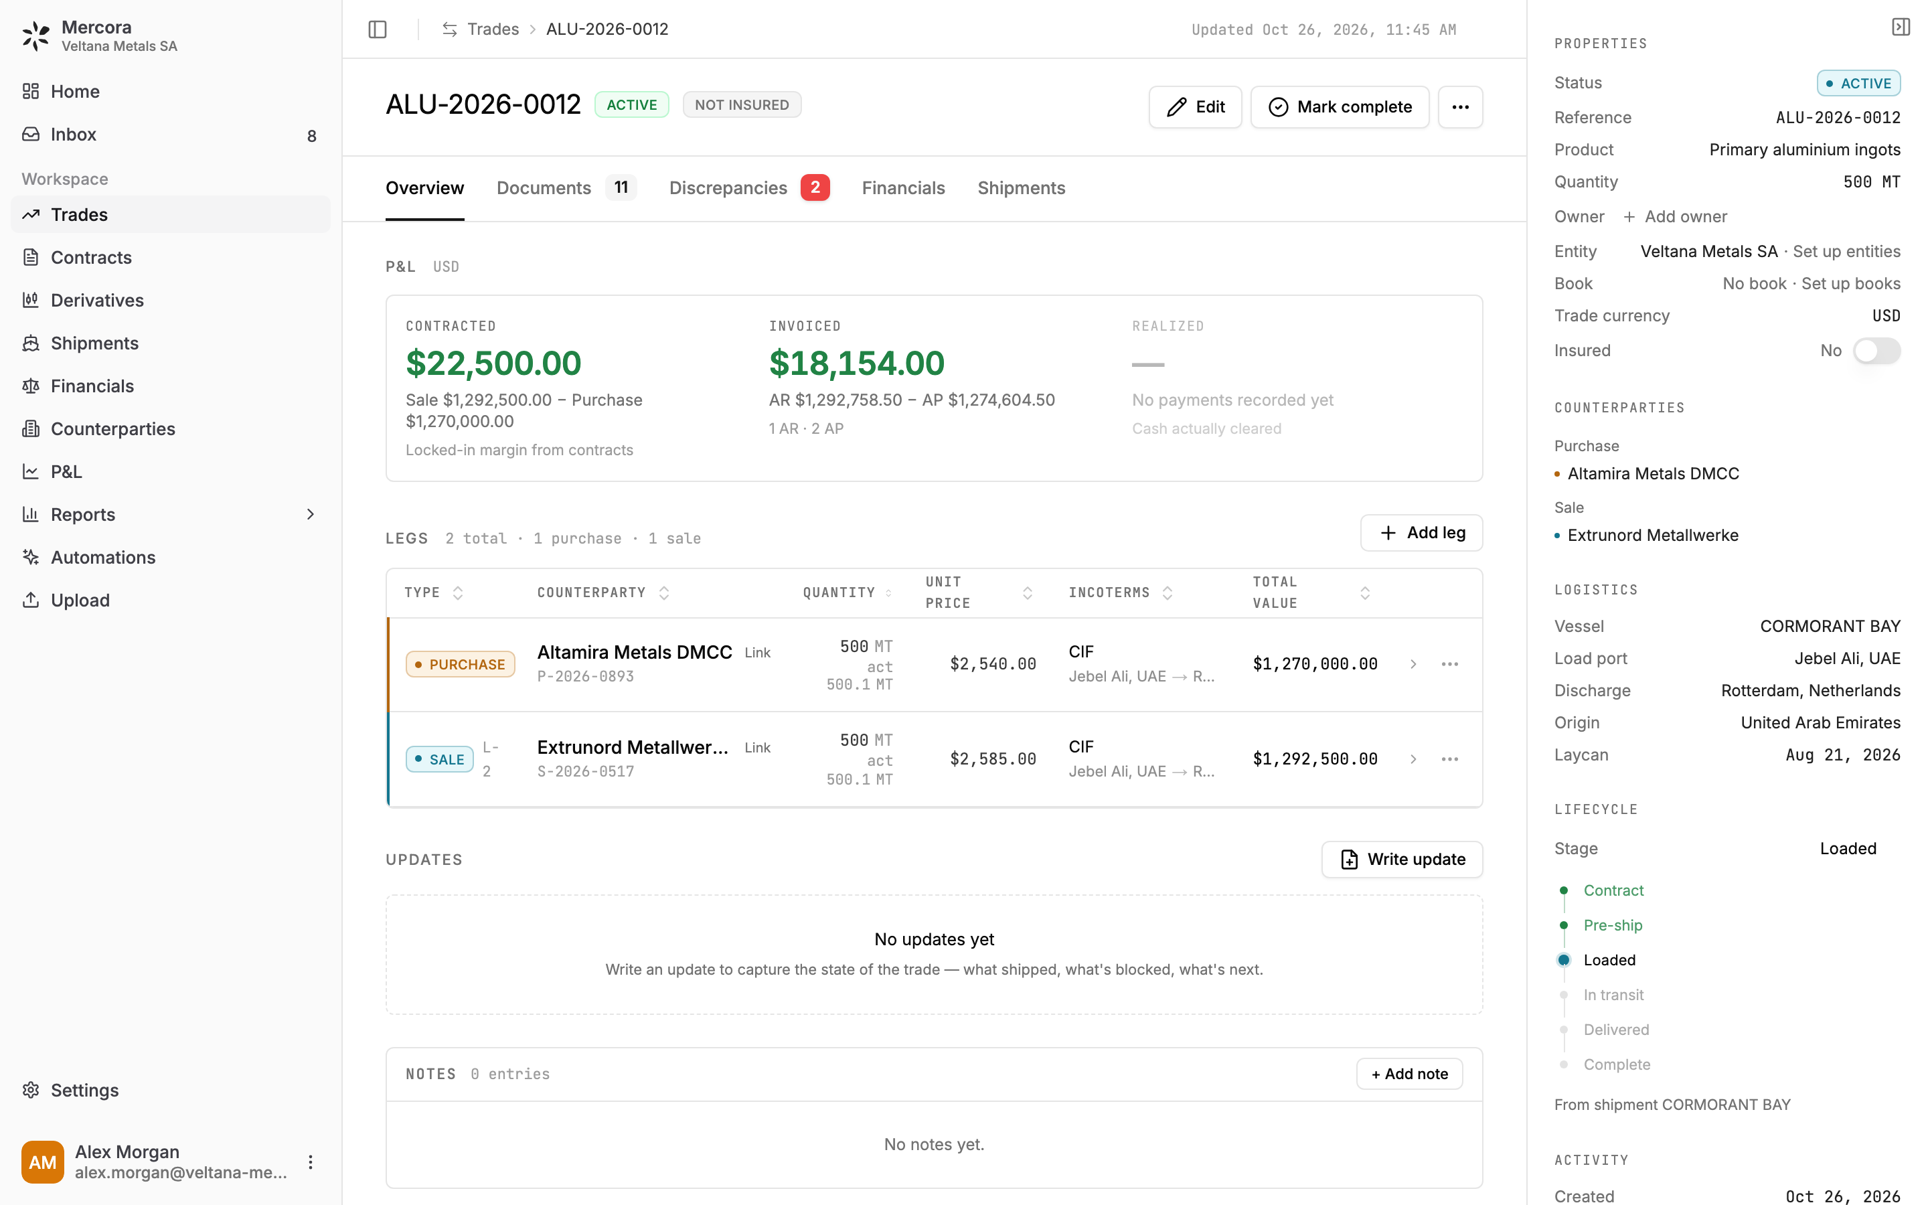Click the Write update button
This screenshot has height=1205, width=1928.
point(1401,859)
